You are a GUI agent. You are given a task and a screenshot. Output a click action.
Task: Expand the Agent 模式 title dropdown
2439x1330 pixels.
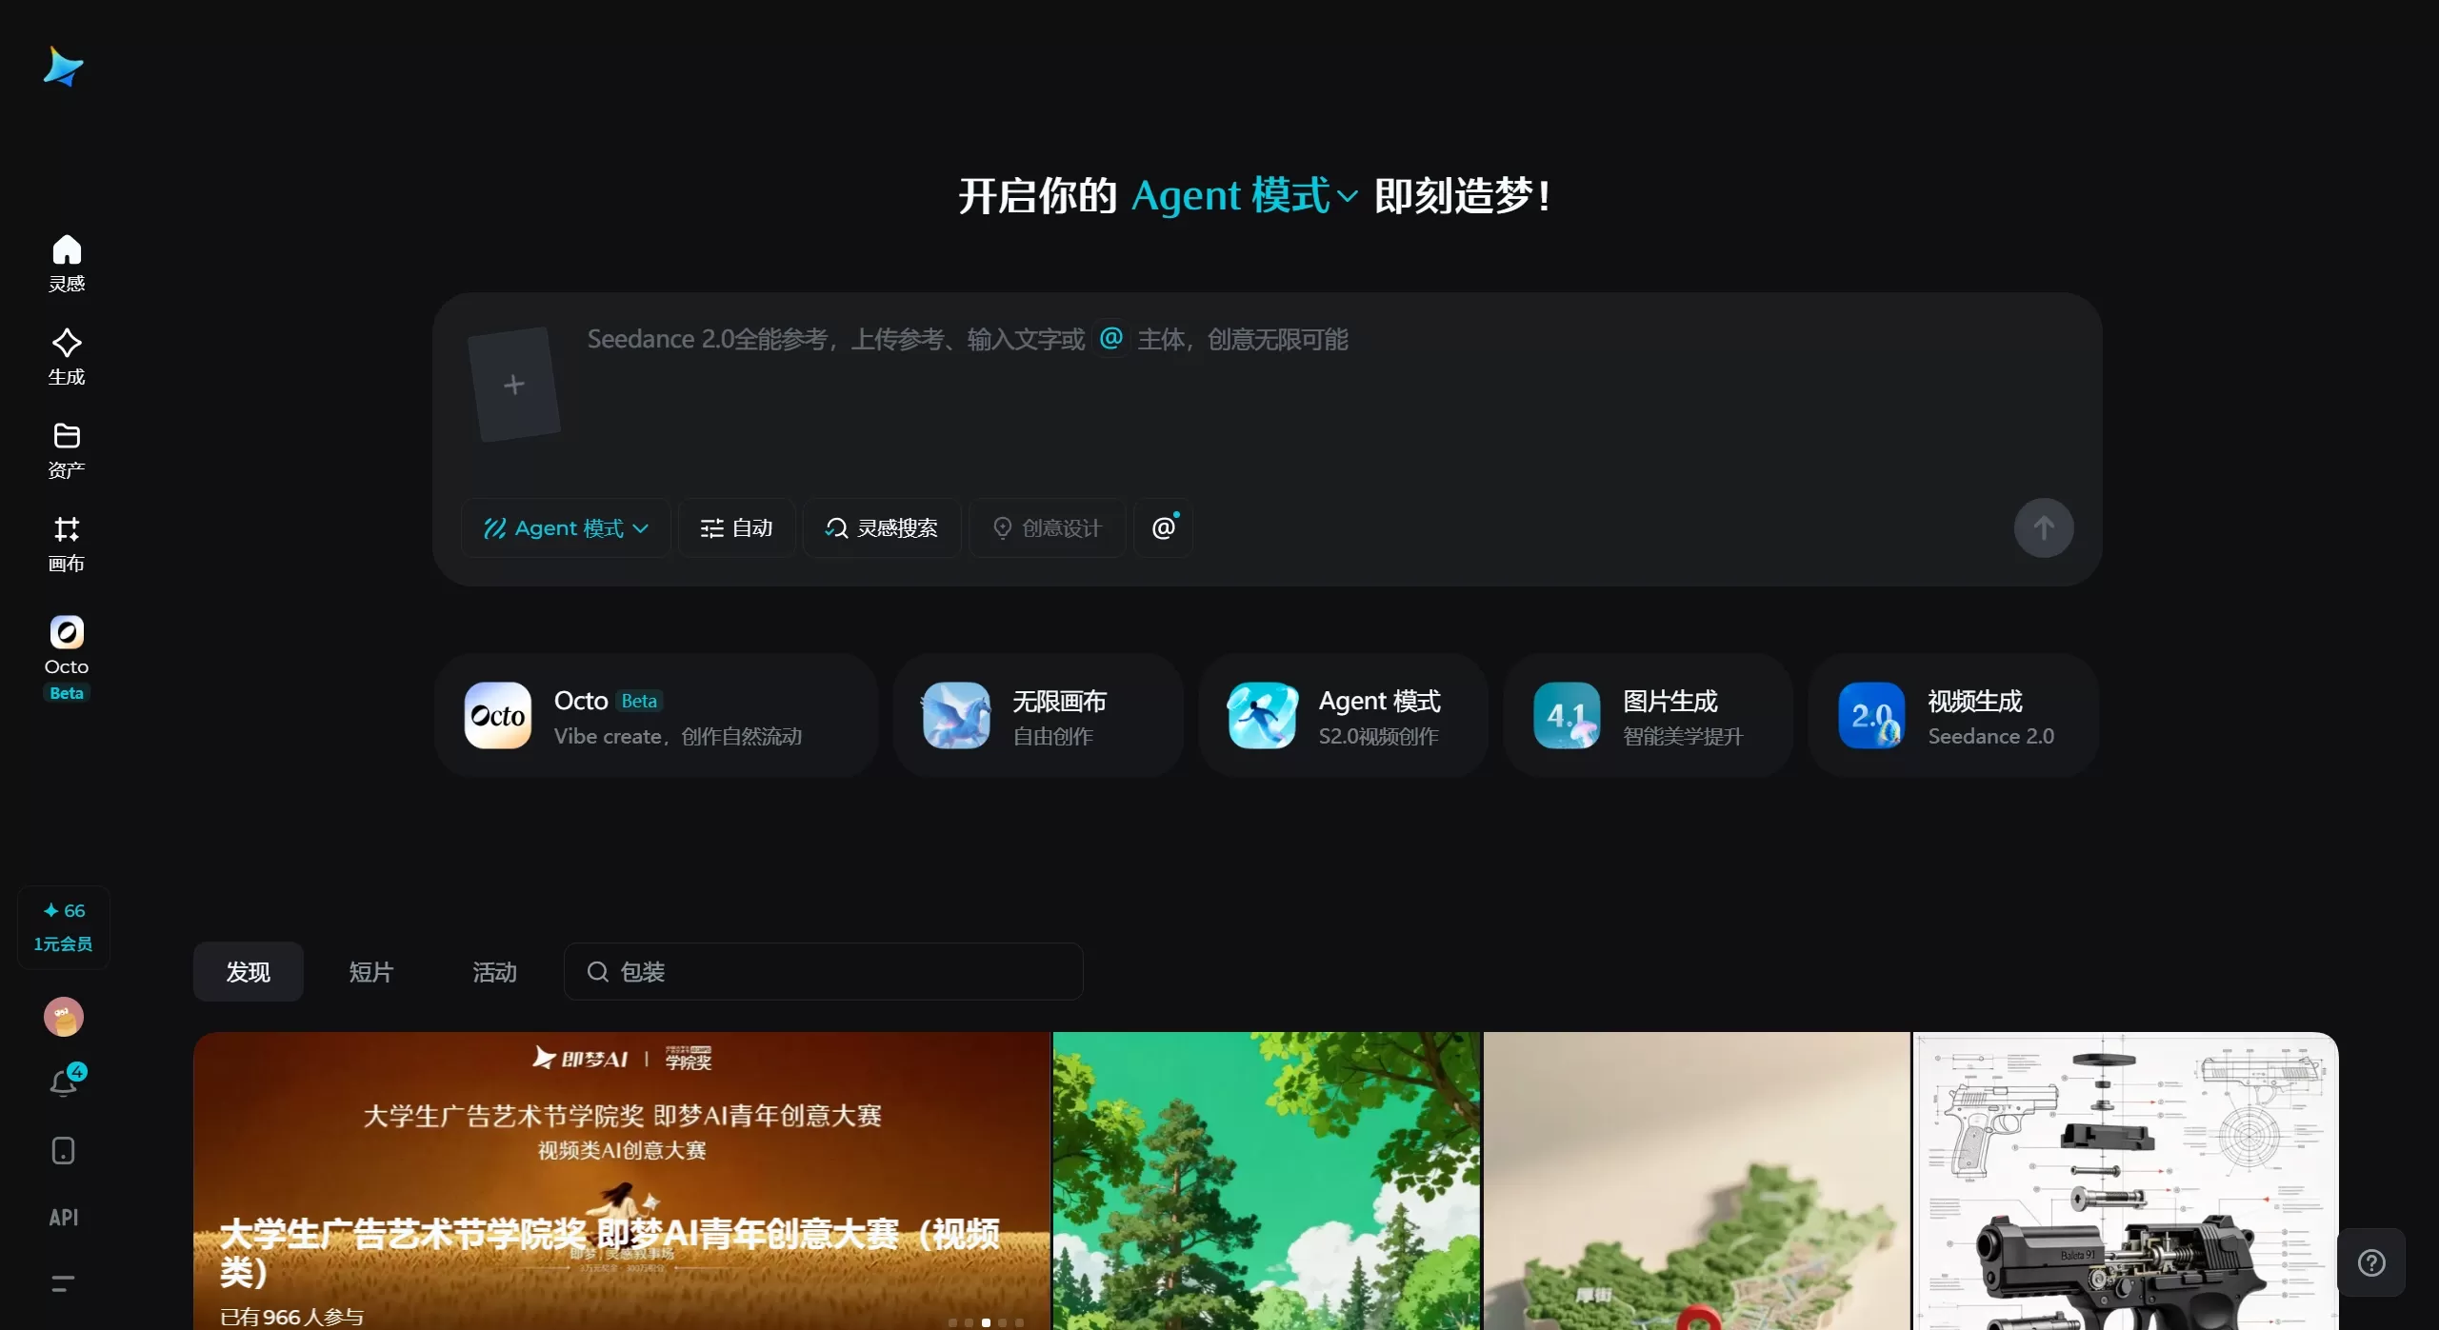click(1245, 196)
